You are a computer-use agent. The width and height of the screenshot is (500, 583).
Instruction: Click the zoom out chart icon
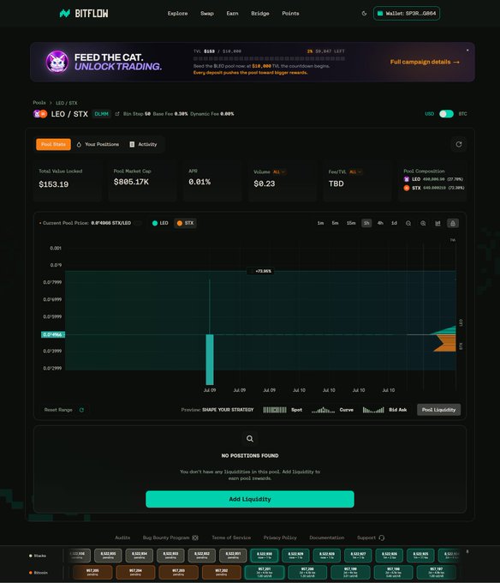[x=408, y=223]
